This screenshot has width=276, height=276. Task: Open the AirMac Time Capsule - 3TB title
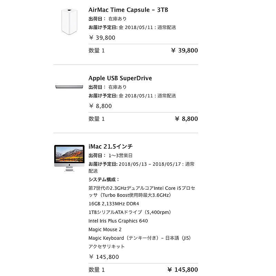click(128, 10)
